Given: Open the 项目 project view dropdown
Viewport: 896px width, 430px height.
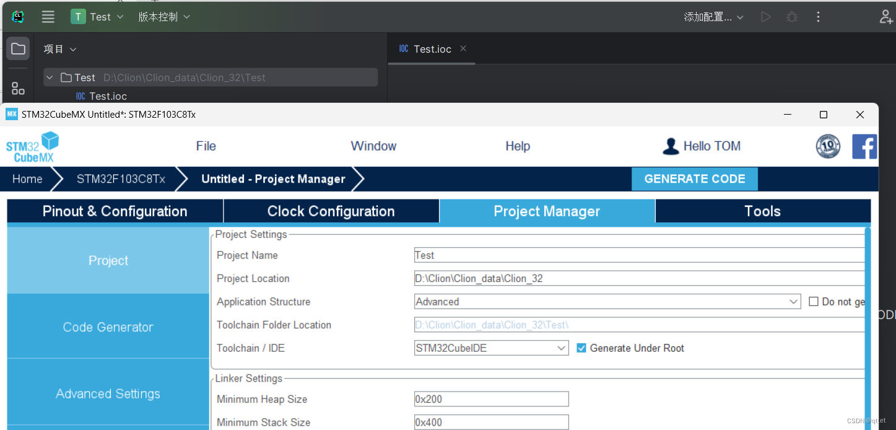Looking at the screenshot, I should [60, 49].
